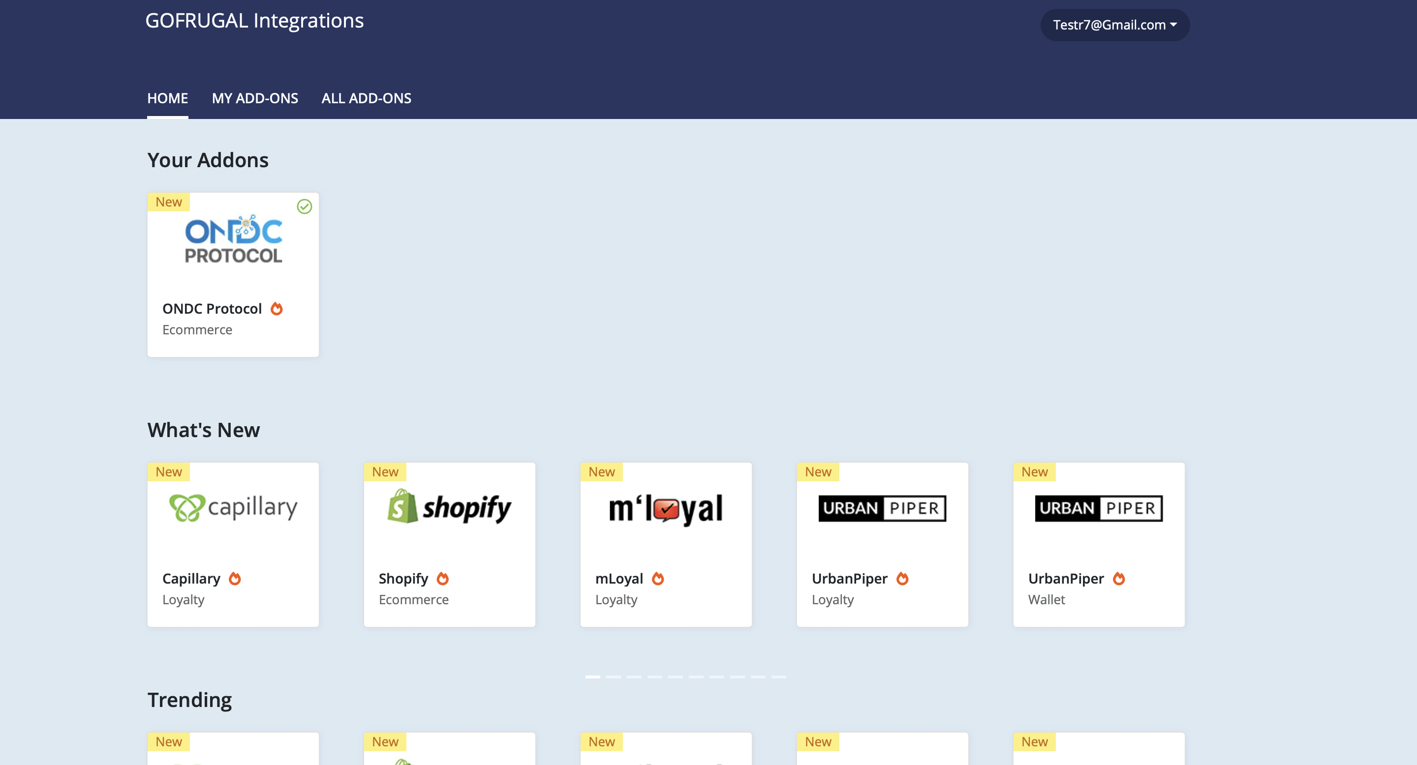This screenshot has height=765, width=1417.
Task: Click the trending flame beside mLoyal
Action: [658, 579]
